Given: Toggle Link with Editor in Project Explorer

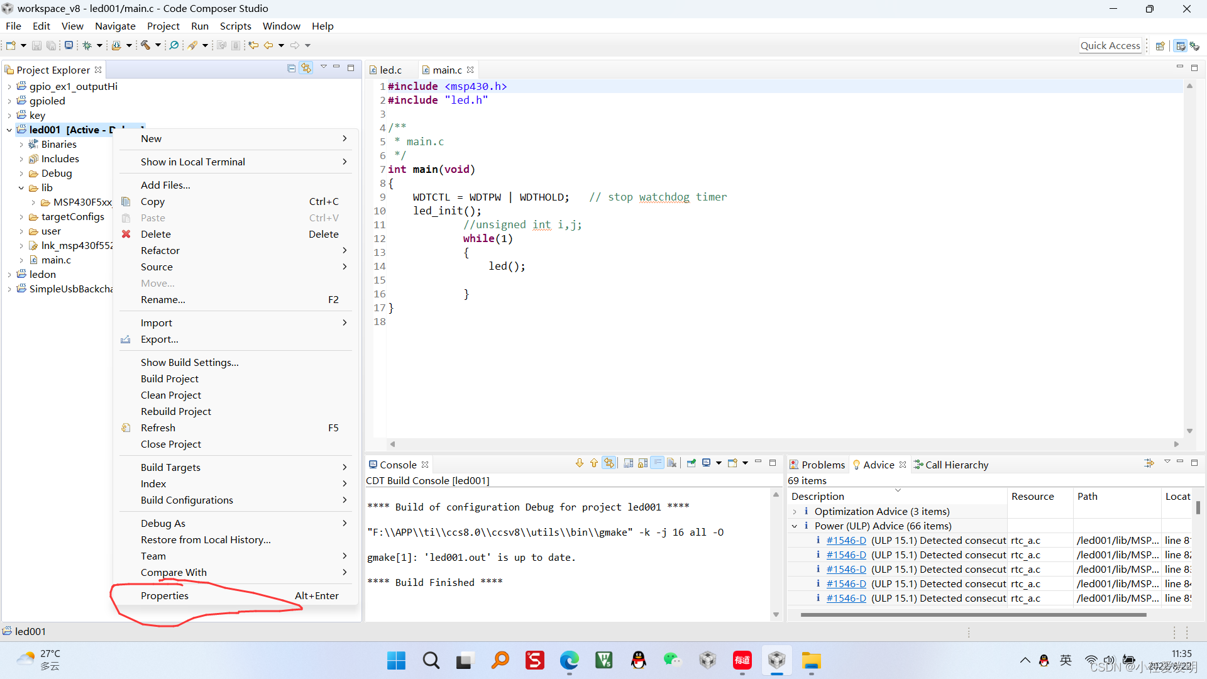Looking at the screenshot, I should tap(306, 68).
